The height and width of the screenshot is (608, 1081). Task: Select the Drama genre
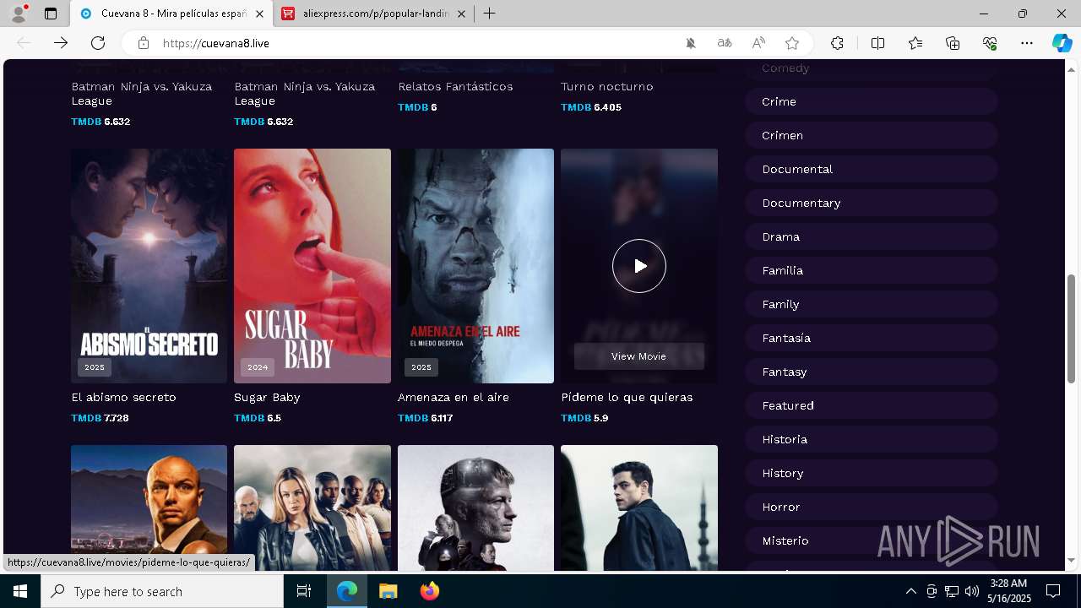871,236
